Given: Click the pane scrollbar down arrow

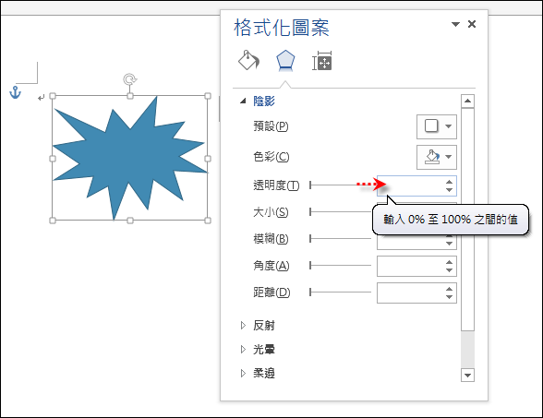Looking at the screenshot, I should [x=467, y=375].
